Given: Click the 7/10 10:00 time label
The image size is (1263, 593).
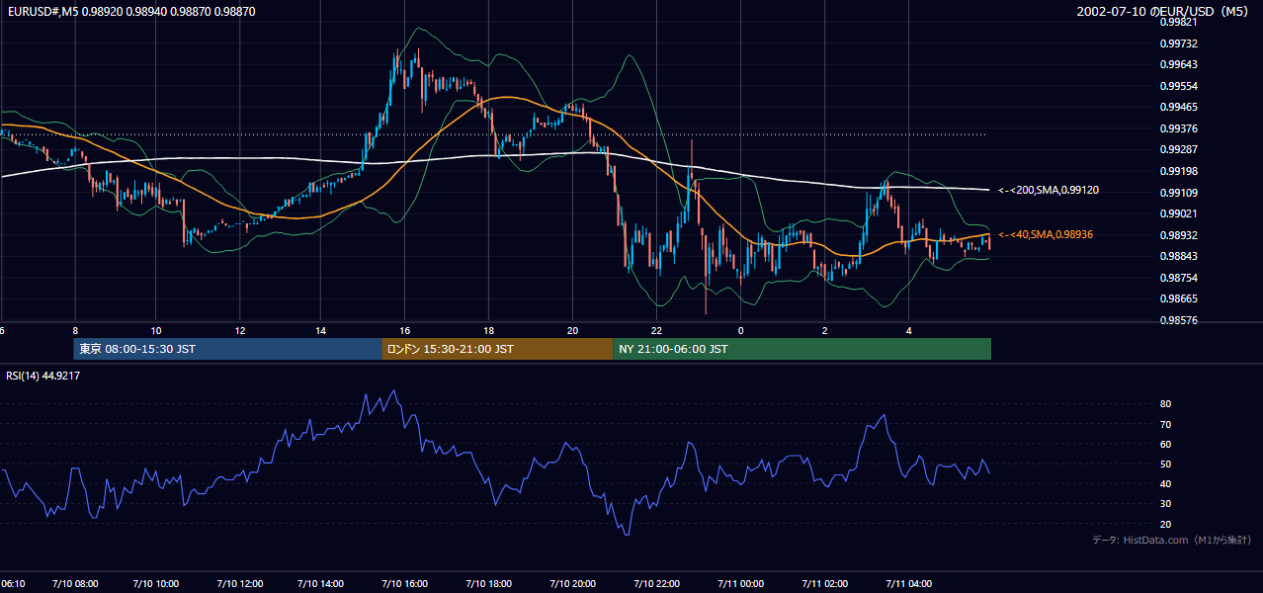Looking at the screenshot, I should click(156, 584).
